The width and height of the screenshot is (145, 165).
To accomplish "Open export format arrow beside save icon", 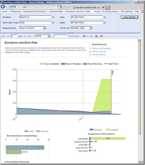I will (87, 36).
